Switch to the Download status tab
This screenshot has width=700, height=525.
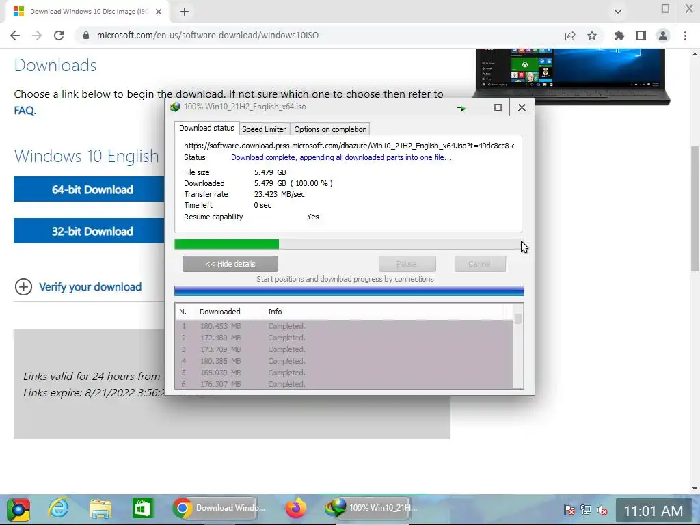coord(206,128)
